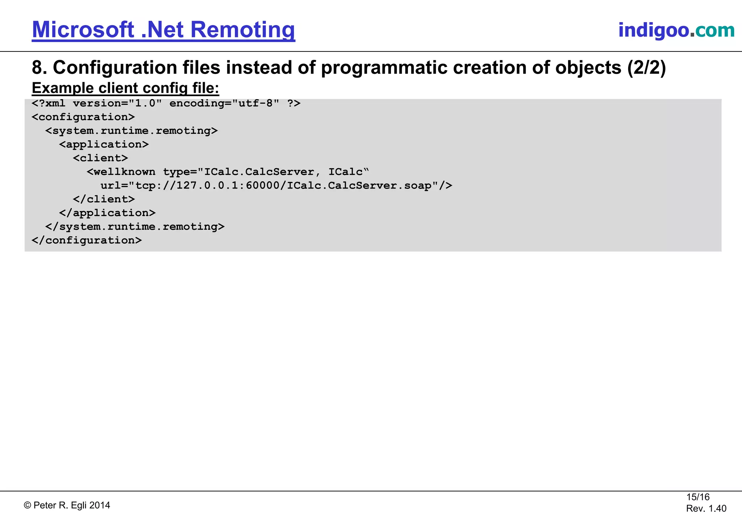The width and height of the screenshot is (742, 514).
Task: Click the closing </client> tag
Action: coord(104,199)
